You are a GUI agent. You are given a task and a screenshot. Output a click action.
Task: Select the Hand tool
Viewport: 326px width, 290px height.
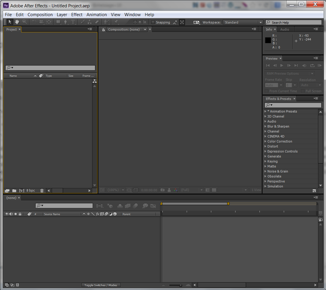point(17,22)
